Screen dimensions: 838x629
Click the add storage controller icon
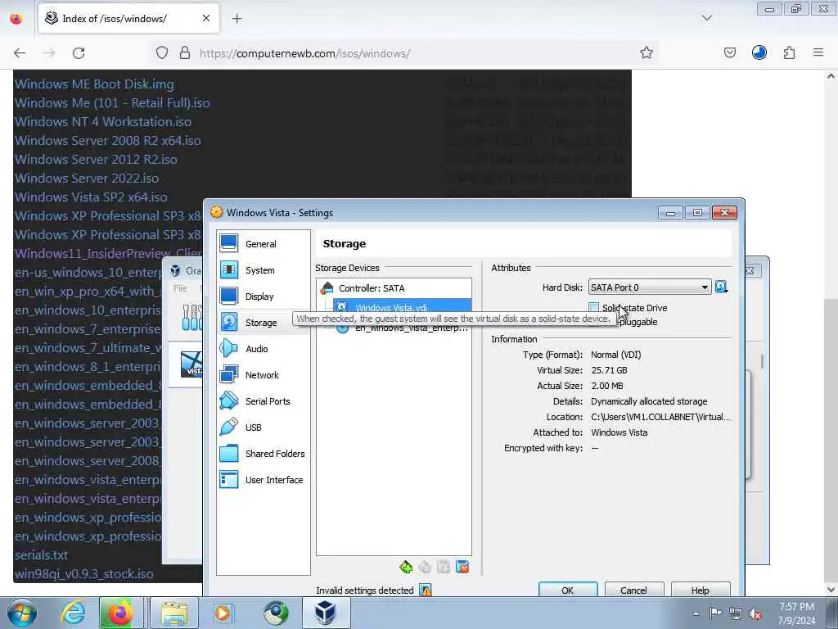click(x=406, y=567)
